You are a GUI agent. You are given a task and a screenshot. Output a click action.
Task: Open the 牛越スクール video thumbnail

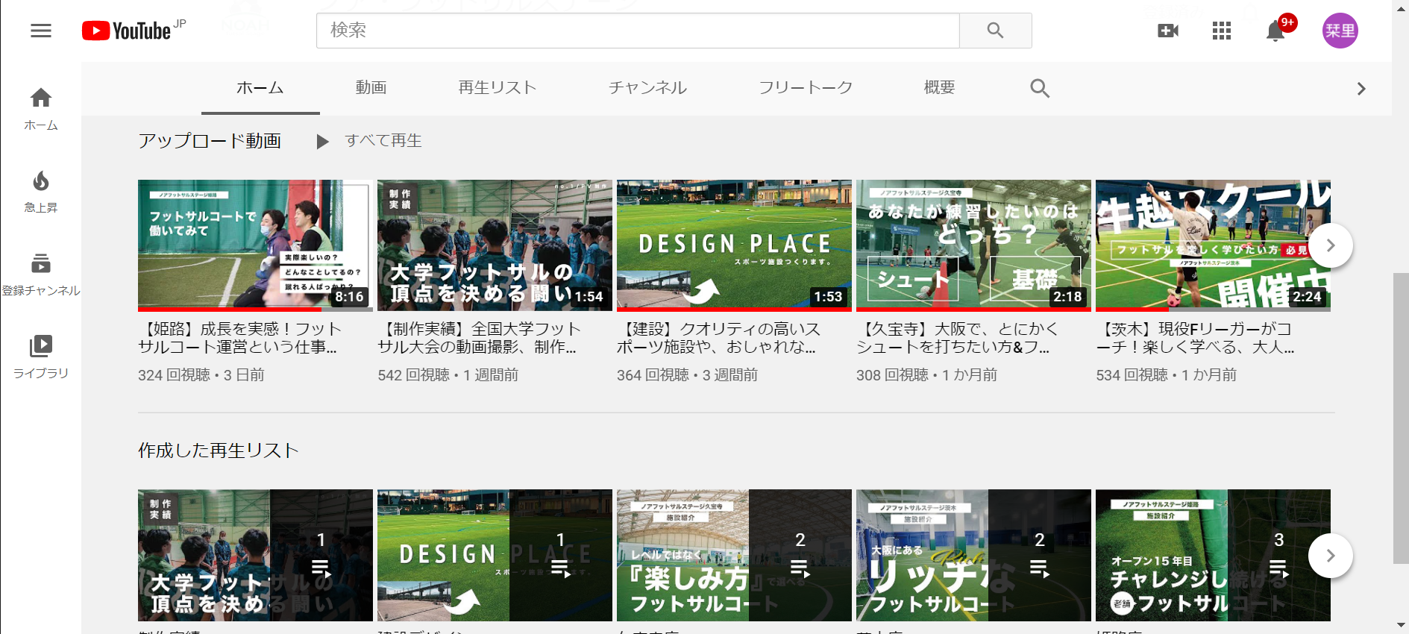click(x=1213, y=245)
